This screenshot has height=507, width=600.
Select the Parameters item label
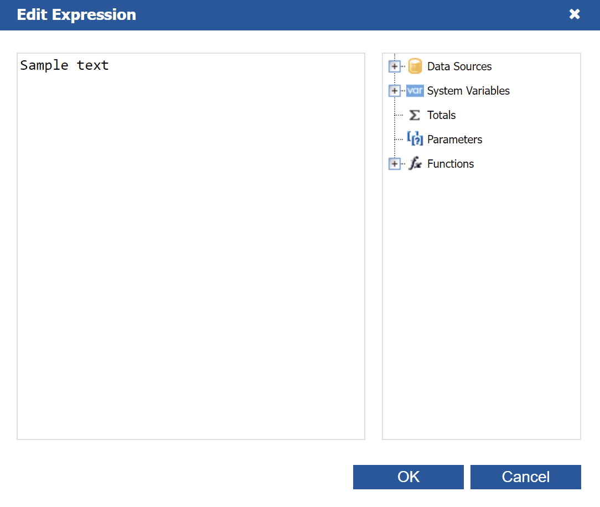pyautogui.click(x=454, y=139)
